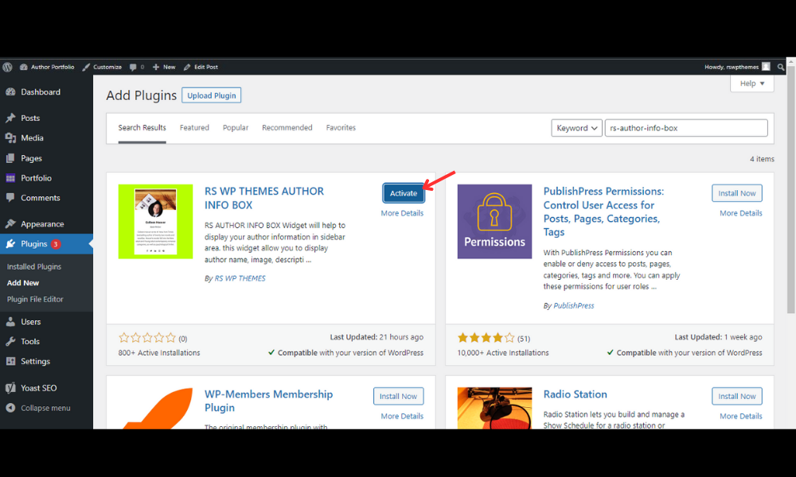Click the Dashboard gauge icon
The height and width of the screenshot is (477, 796).
click(x=10, y=92)
